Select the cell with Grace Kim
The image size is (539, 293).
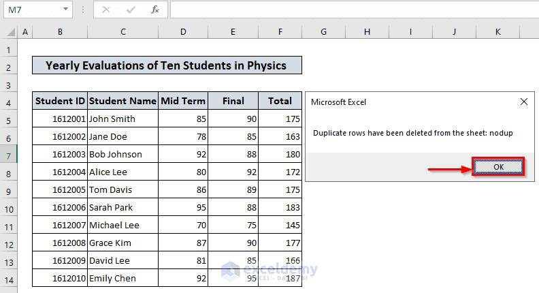pyautogui.click(x=122, y=243)
